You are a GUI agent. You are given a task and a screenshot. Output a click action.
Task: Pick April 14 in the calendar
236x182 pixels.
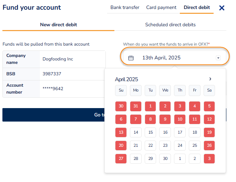pos(136,132)
